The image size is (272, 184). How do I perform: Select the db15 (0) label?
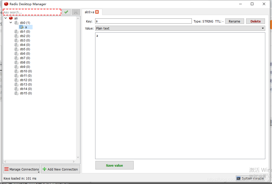point(26,93)
